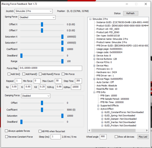The width and height of the screenshot is (152, 148).
Task: Check Kill FFB when focus lost
Action: pos(40,131)
